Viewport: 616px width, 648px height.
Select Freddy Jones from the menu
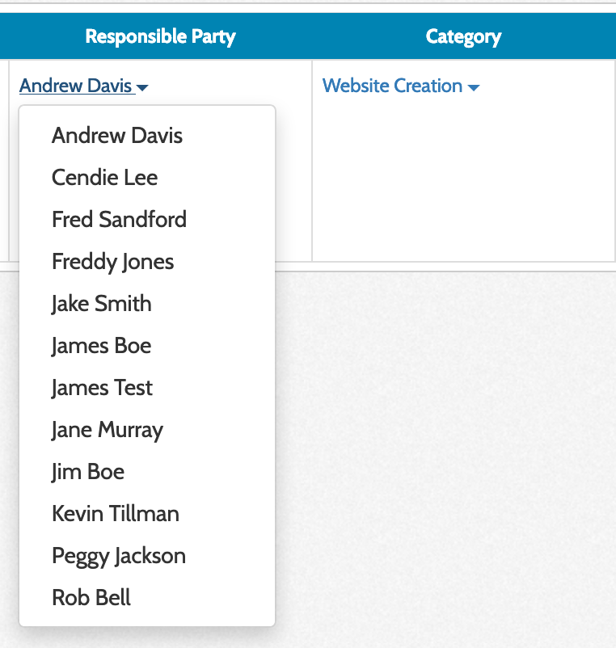coord(113,262)
